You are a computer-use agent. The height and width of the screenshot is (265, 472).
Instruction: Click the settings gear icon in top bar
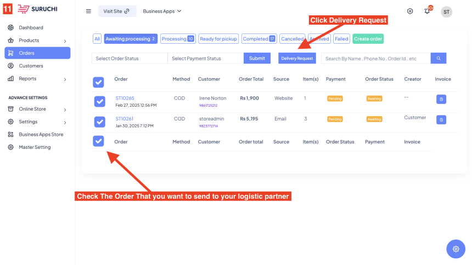pyautogui.click(x=410, y=11)
